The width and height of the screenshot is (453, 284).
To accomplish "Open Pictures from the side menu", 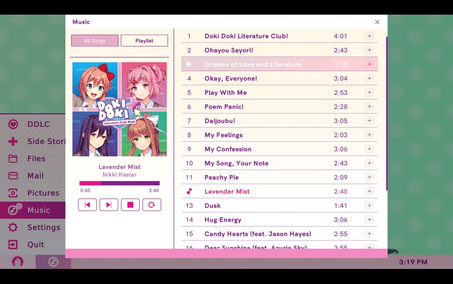I will pos(33,193).
